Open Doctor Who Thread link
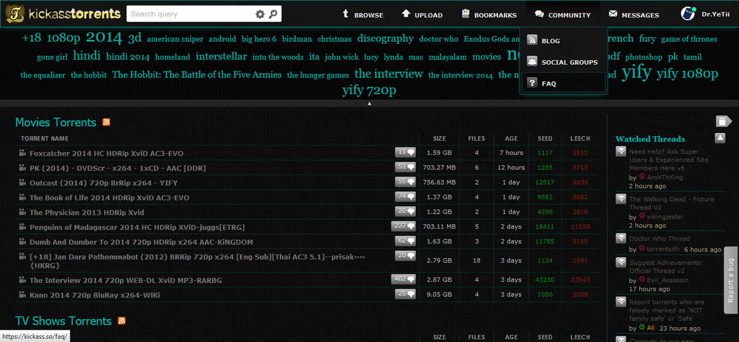The width and height of the screenshot is (739, 342). [660, 239]
